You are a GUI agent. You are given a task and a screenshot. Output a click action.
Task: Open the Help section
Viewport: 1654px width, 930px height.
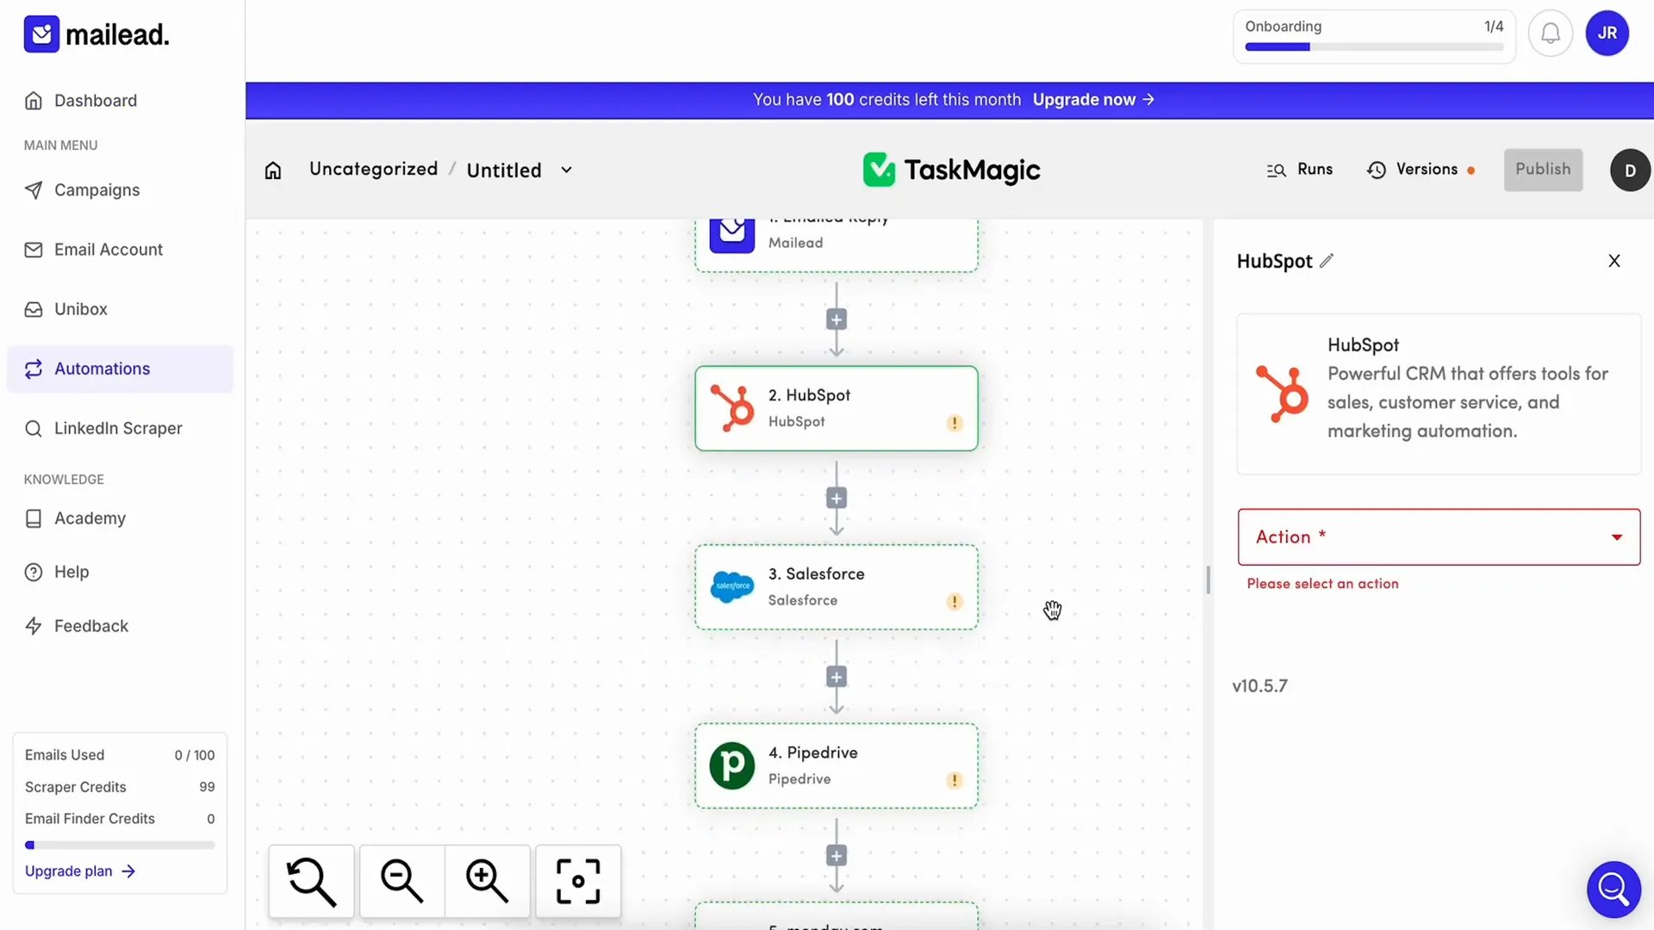coord(56,572)
